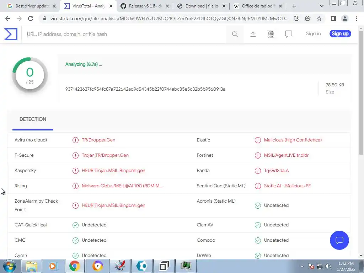Go back with browser back arrow
The height and width of the screenshot is (273, 364).
(x=8, y=18)
